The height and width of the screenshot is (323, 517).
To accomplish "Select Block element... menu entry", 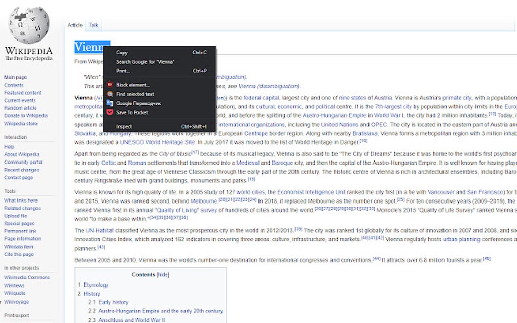I will pos(160,85).
